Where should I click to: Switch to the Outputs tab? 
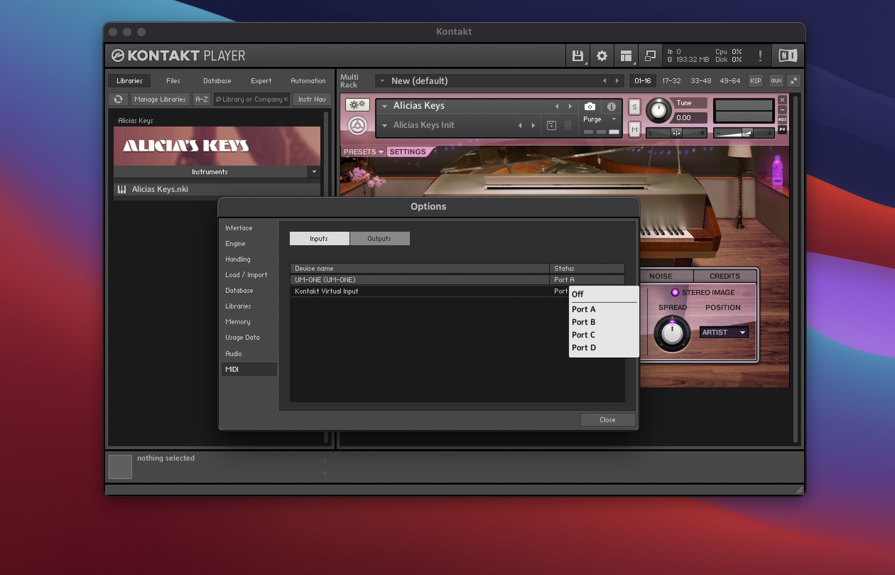[x=379, y=238]
